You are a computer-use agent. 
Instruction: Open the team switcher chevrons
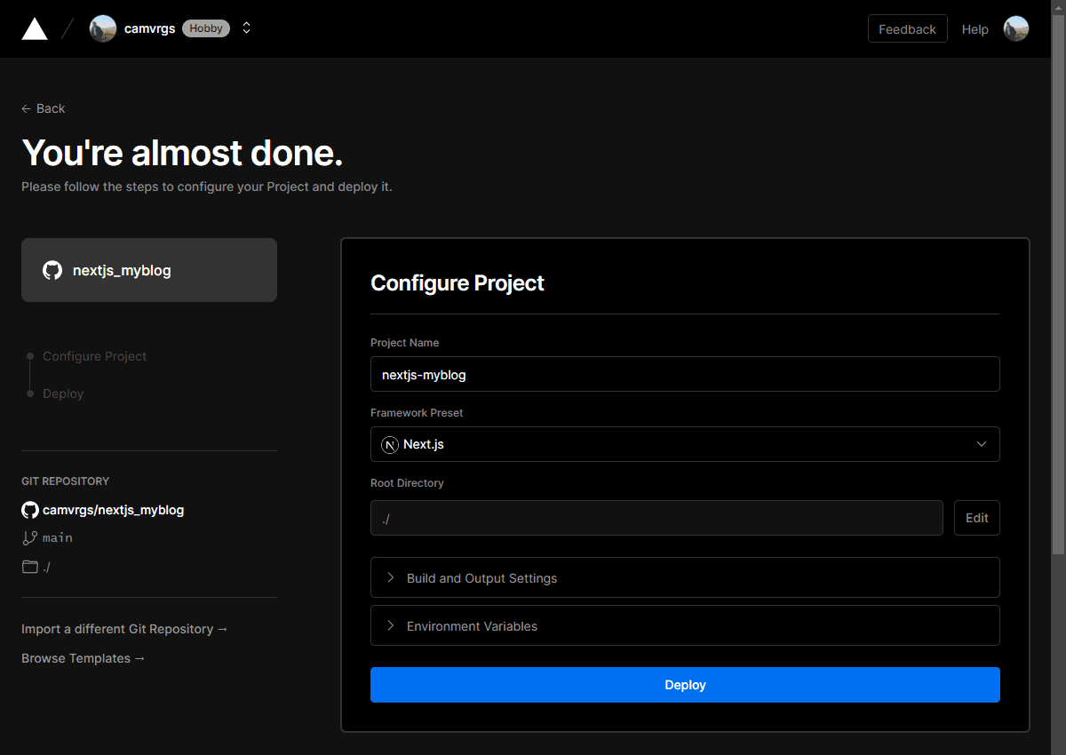point(247,28)
